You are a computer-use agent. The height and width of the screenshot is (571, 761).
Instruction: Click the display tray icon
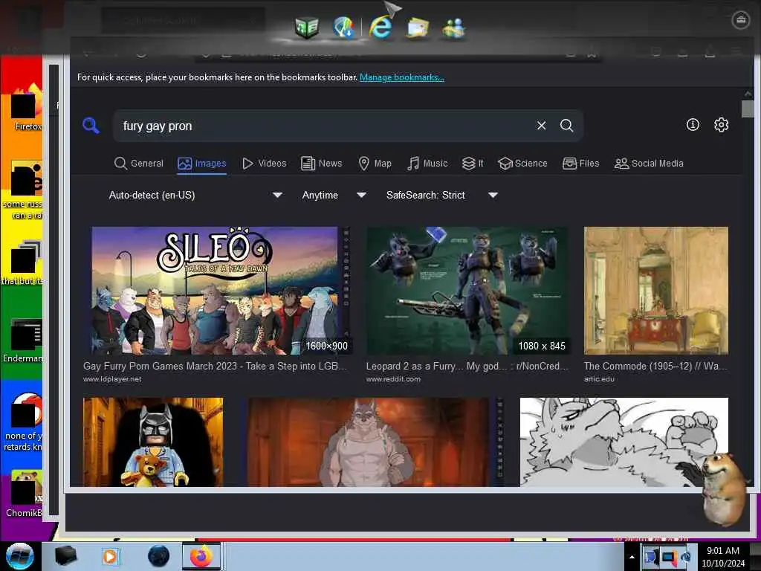click(x=669, y=558)
